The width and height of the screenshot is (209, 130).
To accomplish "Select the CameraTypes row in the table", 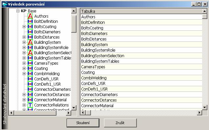I will (141, 67).
